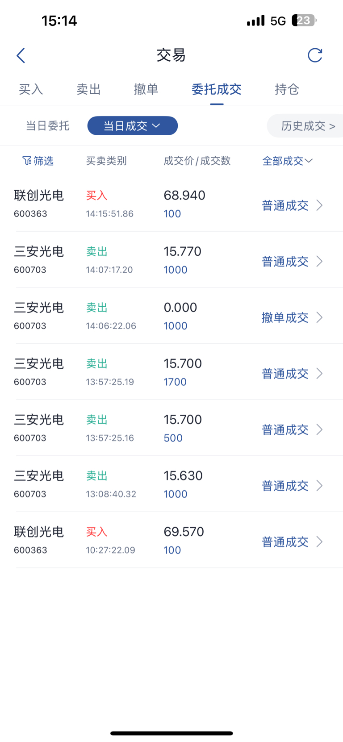This screenshot has width=343, height=742.
Task: Open the 撤单 tab
Action: pos(146,89)
